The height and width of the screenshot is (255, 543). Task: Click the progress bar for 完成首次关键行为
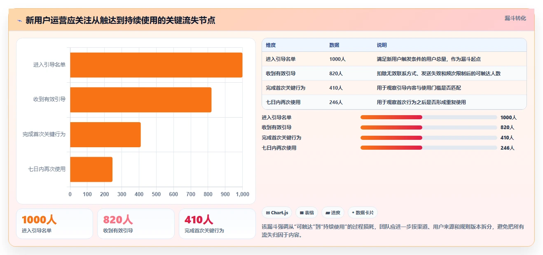click(428, 138)
